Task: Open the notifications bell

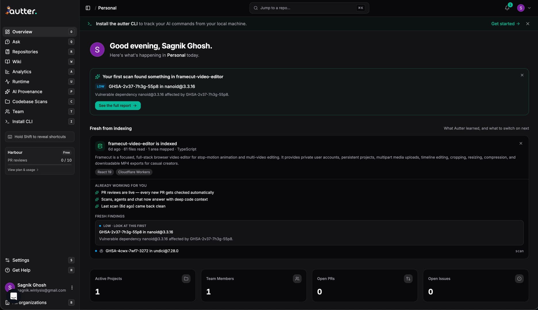Action: point(507,8)
